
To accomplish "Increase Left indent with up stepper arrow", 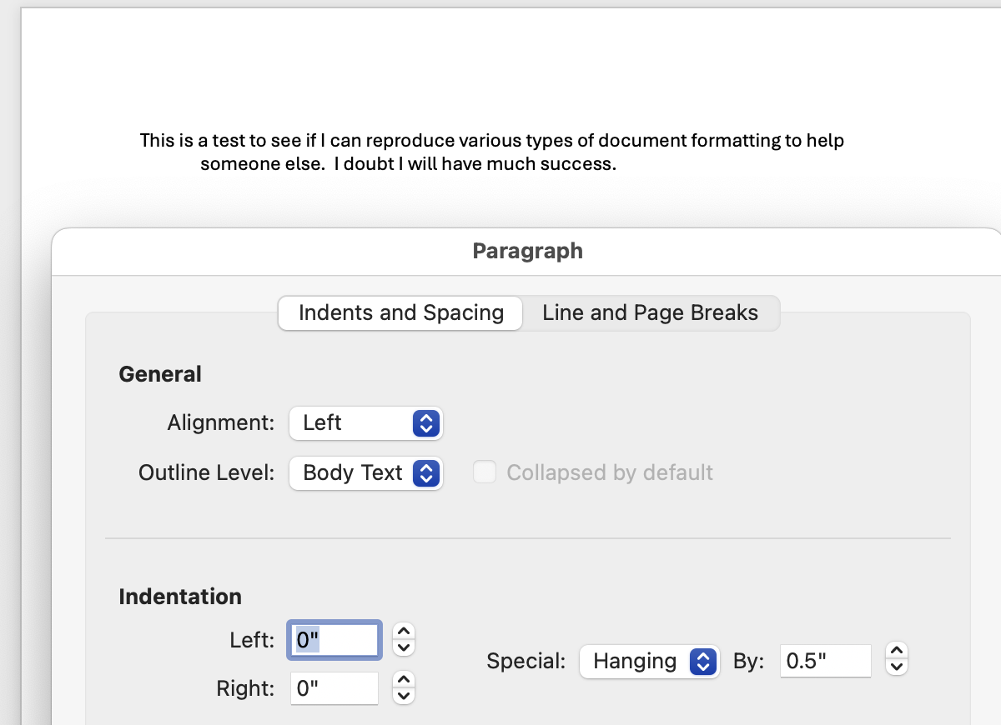I will [x=404, y=632].
